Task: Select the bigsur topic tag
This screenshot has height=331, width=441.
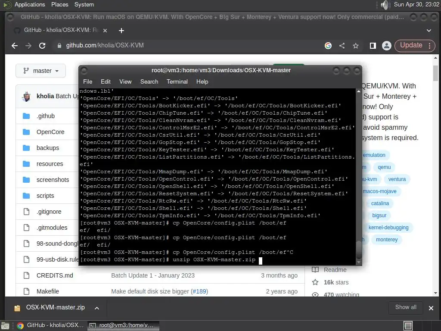Action: tap(379, 215)
